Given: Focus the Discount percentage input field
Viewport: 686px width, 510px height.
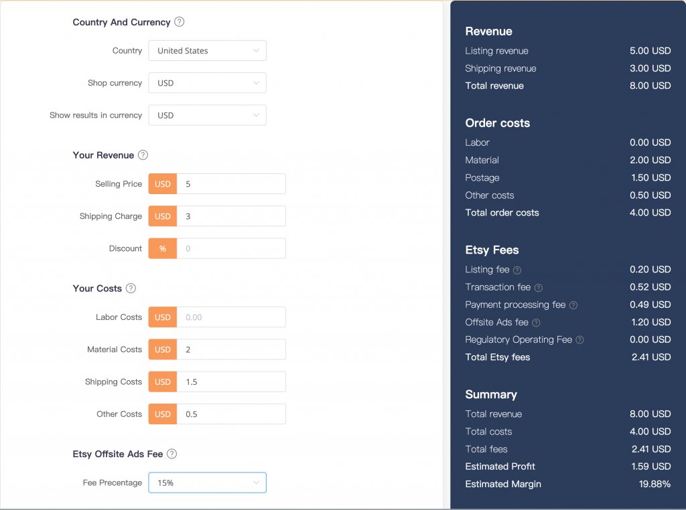Looking at the screenshot, I should point(230,248).
